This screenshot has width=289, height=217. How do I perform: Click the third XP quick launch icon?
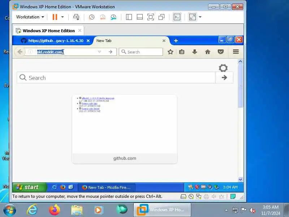[x=71, y=187]
